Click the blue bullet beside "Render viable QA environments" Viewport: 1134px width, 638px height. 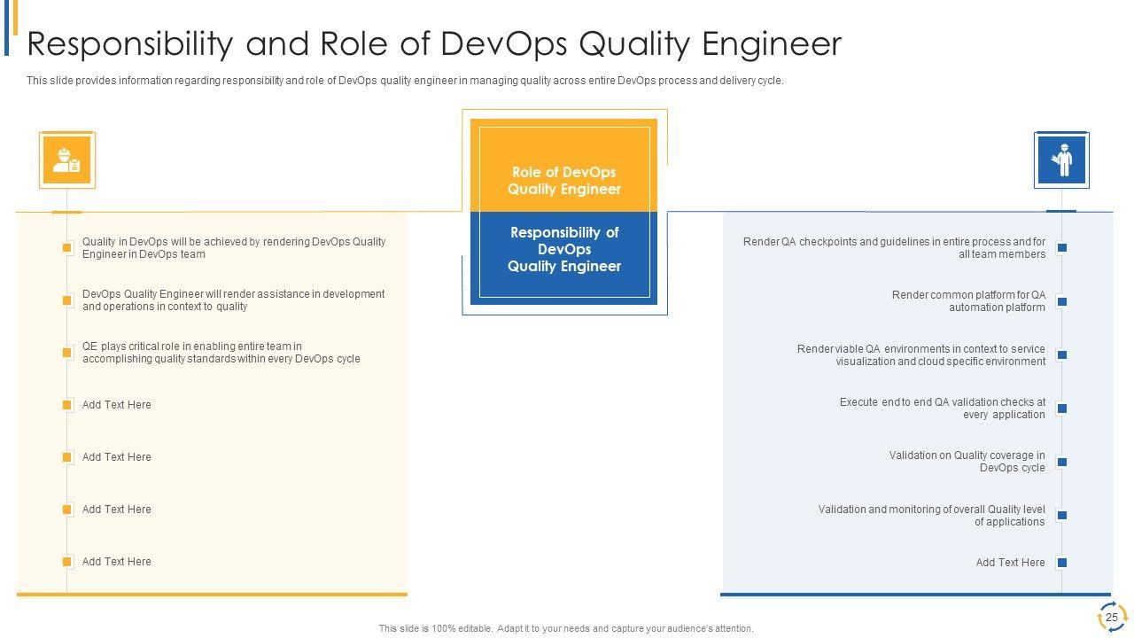pos(1061,354)
